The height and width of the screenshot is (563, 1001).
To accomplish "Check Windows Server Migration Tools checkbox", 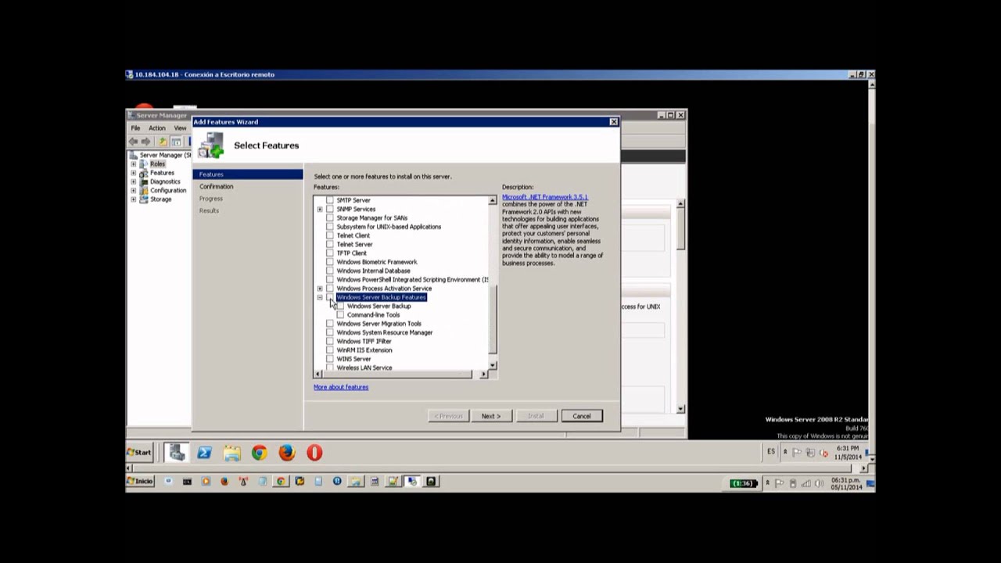I will (330, 324).
